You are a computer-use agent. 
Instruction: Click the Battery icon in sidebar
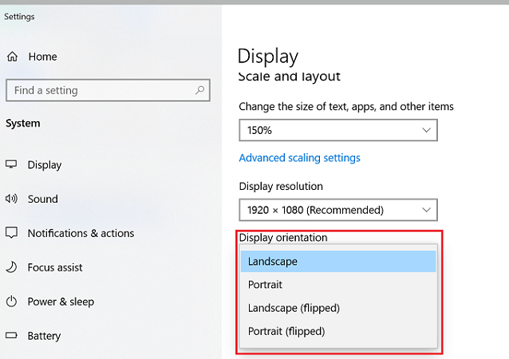(12, 337)
